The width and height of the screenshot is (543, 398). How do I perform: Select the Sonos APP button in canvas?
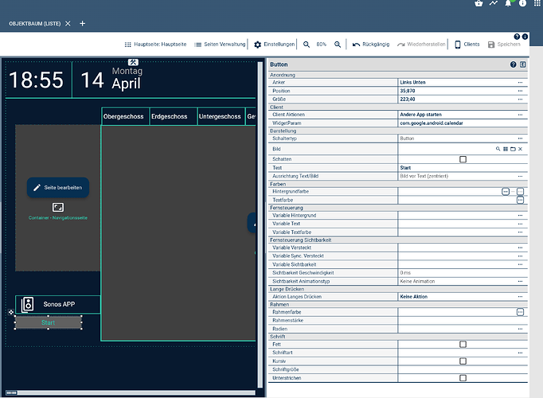click(x=58, y=305)
